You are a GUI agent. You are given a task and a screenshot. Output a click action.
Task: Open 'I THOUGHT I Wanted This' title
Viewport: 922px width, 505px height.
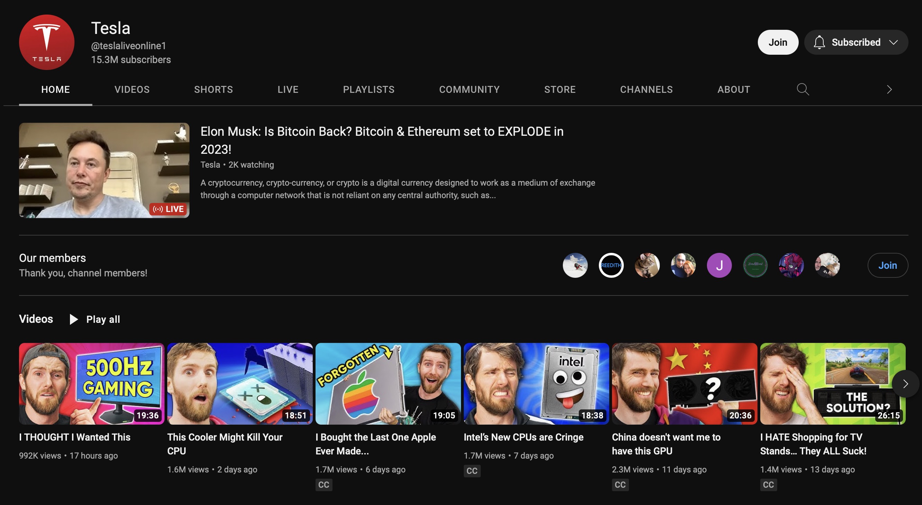pyautogui.click(x=75, y=437)
